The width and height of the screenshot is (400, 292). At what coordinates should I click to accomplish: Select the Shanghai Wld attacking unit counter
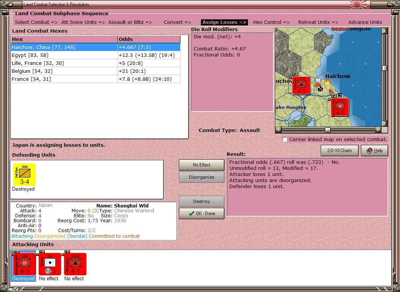pos(25,264)
